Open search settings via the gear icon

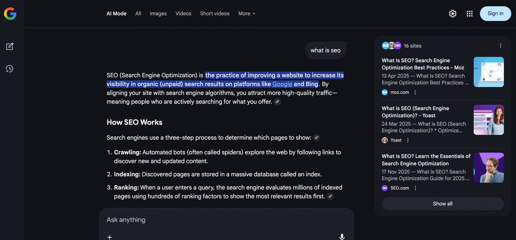[452, 14]
